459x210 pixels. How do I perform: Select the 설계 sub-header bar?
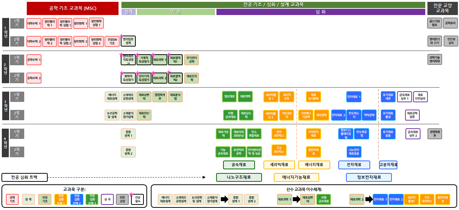(x=128, y=12)
